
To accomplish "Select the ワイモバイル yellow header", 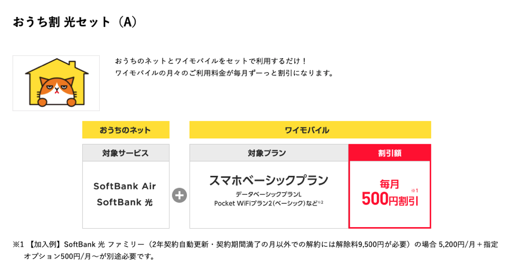I will [310, 130].
